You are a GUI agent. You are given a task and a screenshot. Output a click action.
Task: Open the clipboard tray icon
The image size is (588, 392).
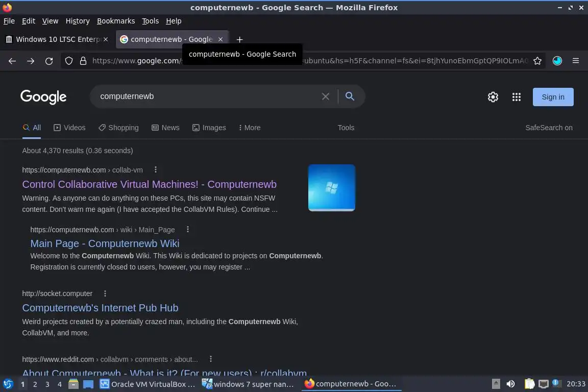pos(529,384)
